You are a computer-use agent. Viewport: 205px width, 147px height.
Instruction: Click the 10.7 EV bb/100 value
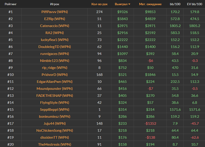pos(194,144)
